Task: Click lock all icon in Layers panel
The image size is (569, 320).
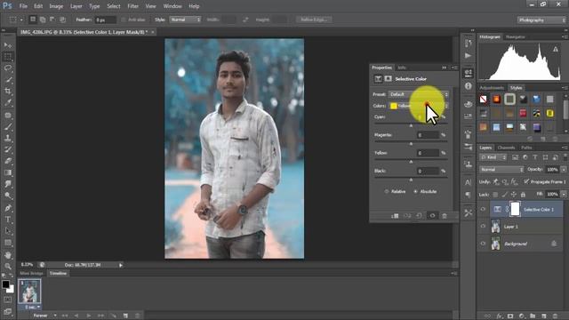Action: [x=523, y=195]
